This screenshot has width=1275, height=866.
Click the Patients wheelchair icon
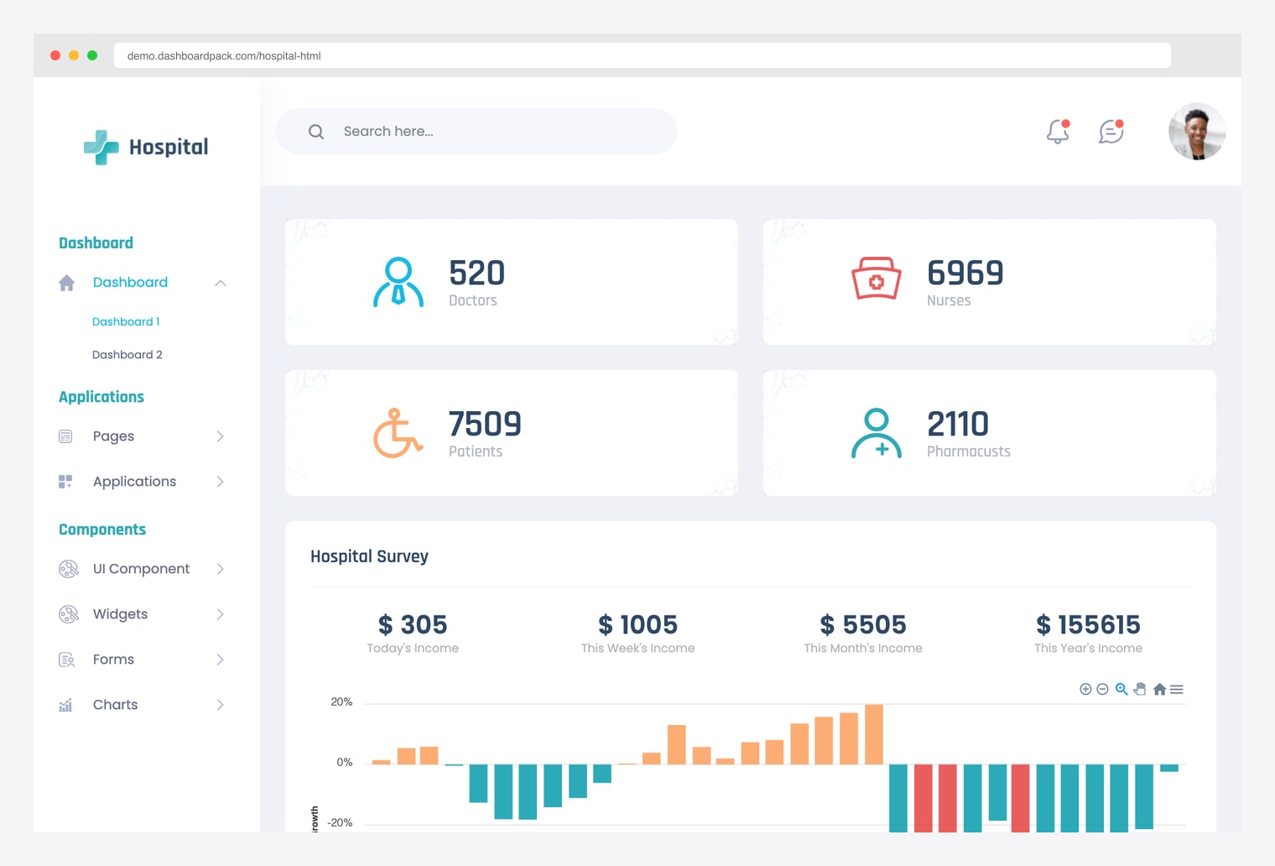(x=398, y=433)
